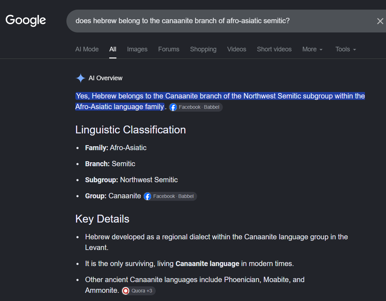This screenshot has width=386, height=301.
Task: Expand the More dropdown
Action: [312, 49]
